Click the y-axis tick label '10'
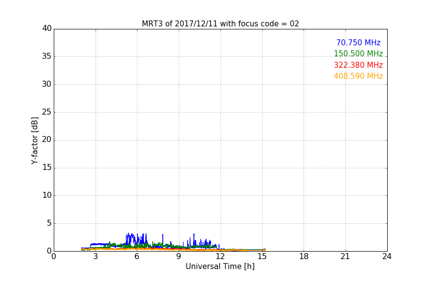Image resolution: width=430 pixels, height=287 pixels. 47,195
